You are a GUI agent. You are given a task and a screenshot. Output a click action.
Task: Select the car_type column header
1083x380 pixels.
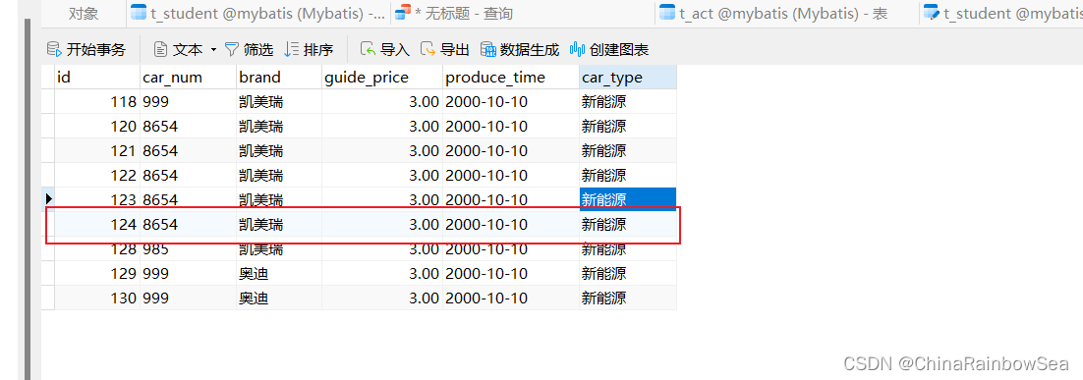628,78
